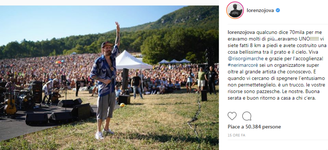The width and height of the screenshot is (328, 150).
Task: Click the acoustic guitar on the stage
Action: click(10, 104)
